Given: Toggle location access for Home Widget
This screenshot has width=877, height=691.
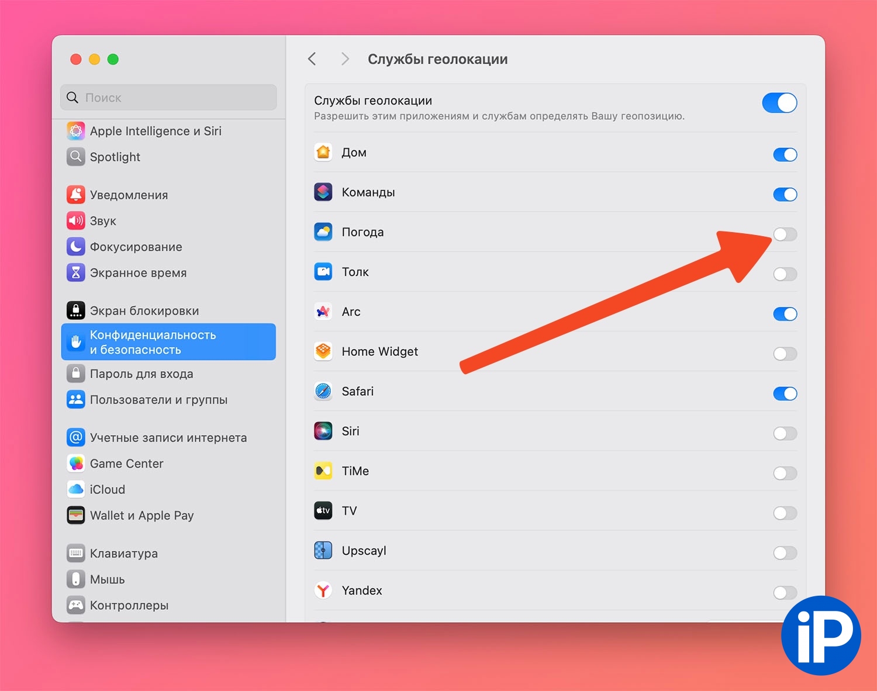Looking at the screenshot, I should 785,354.
